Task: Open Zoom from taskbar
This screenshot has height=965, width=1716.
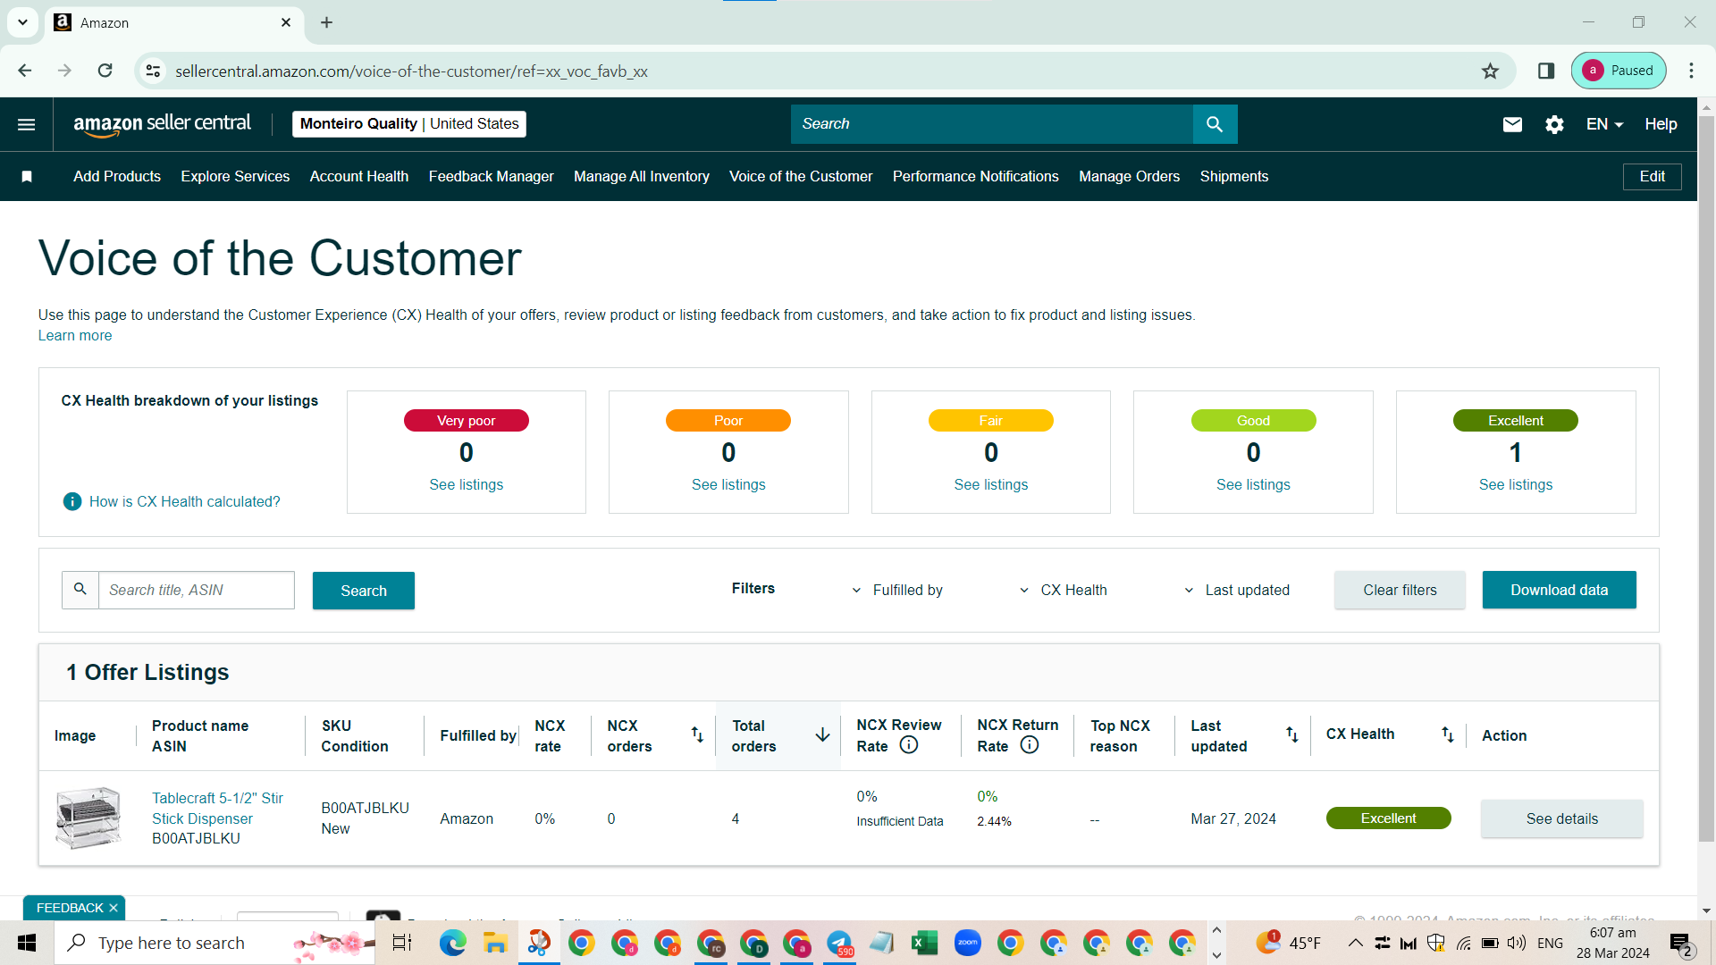Action: [x=967, y=943]
